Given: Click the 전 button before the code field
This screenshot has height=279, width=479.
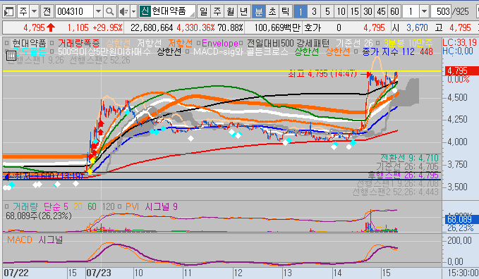Looking at the screenshot, I should (x=47, y=11).
